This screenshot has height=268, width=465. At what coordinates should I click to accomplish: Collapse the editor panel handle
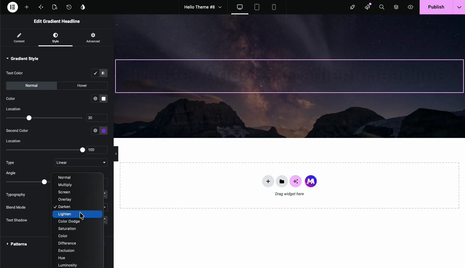pyautogui.click(x=116, y=154)
